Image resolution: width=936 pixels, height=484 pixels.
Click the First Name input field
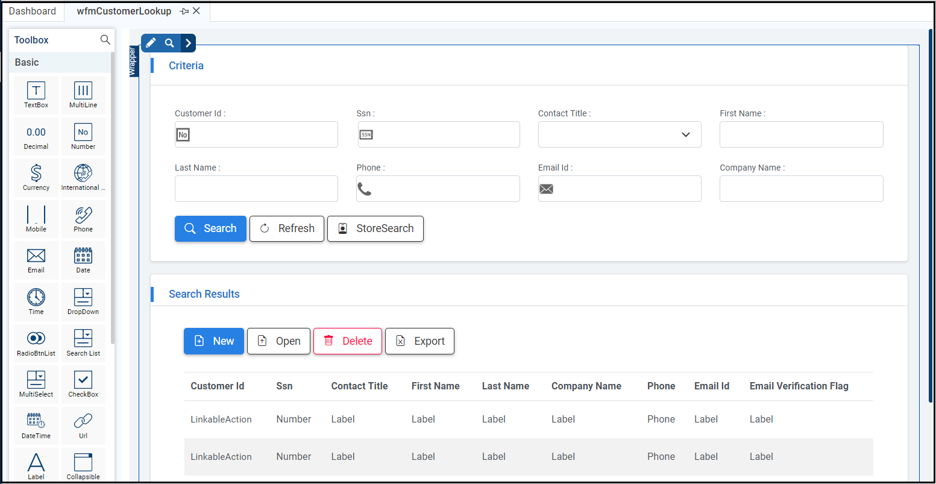[802, 134]
